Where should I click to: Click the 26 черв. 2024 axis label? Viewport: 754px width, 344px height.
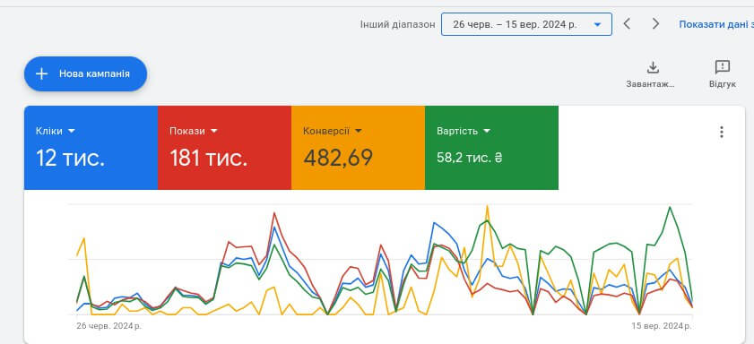[x=109, y=326]
